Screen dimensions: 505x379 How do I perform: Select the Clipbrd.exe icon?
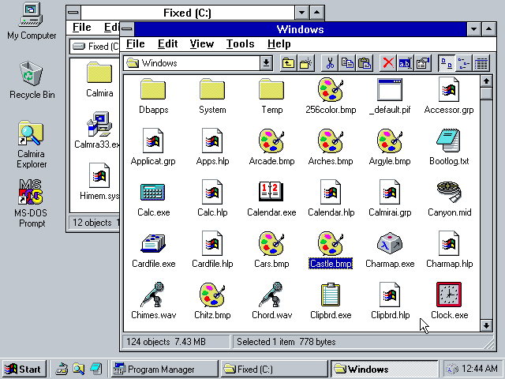(331, 302)
